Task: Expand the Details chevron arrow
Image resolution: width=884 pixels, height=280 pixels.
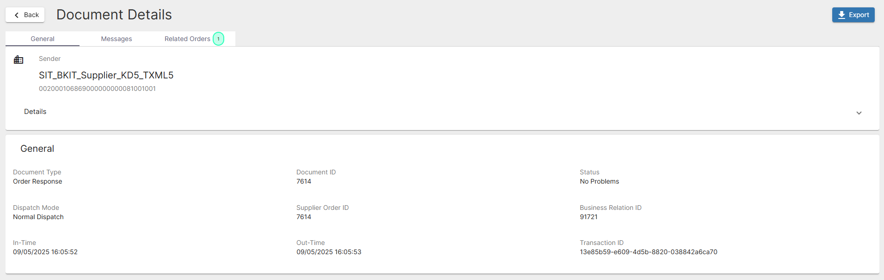Action: 859,113
